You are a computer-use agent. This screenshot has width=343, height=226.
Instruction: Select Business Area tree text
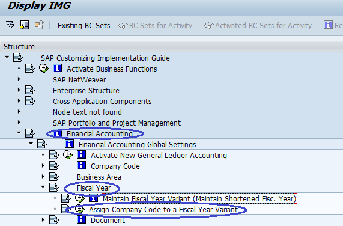pyautogui.click(x=99, y=177)
